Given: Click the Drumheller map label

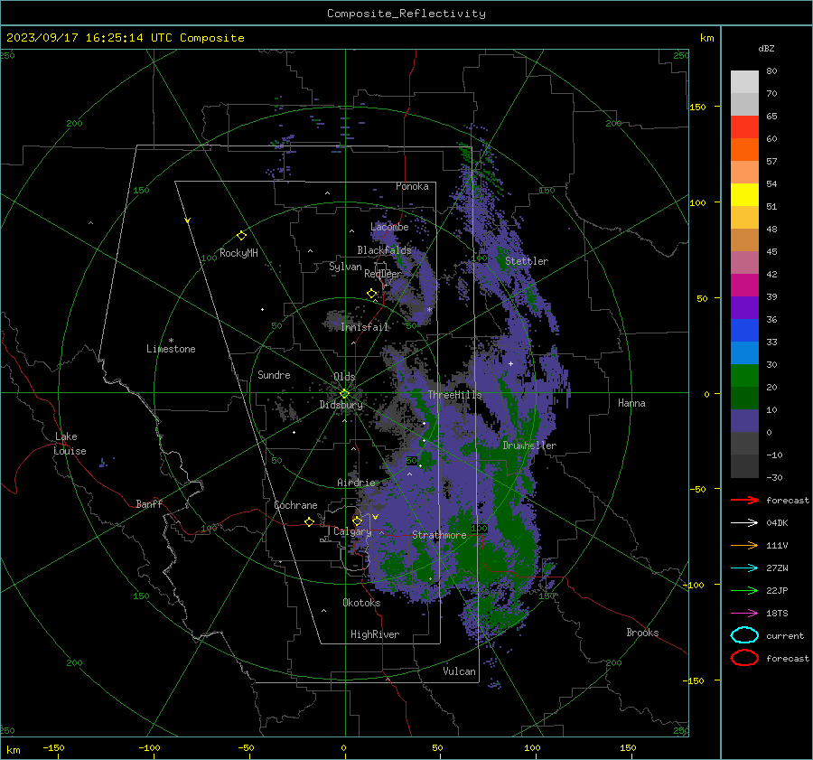Looking at the screenshot, I should click(x=529, y=446).
